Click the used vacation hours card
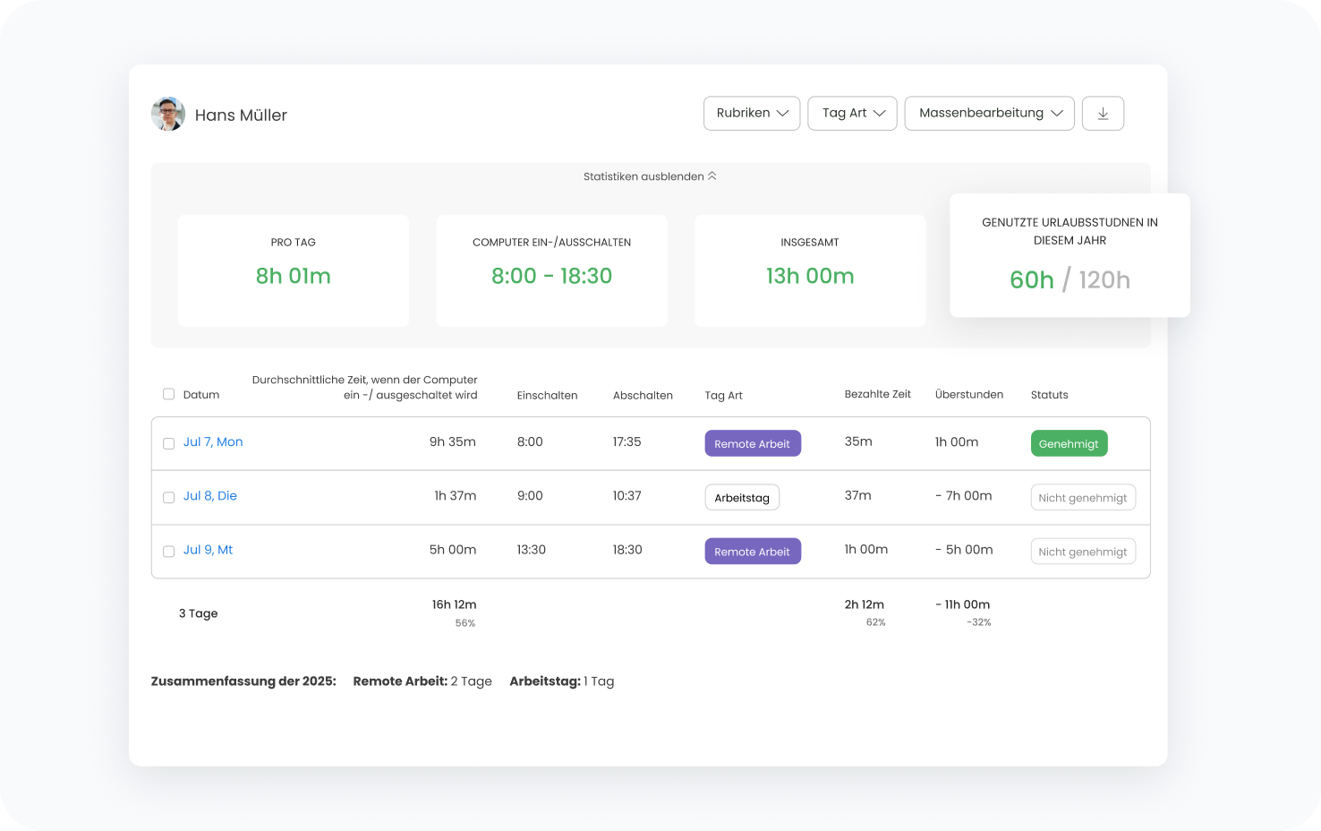1321x831 pixels. click(x=1070, y=255)
